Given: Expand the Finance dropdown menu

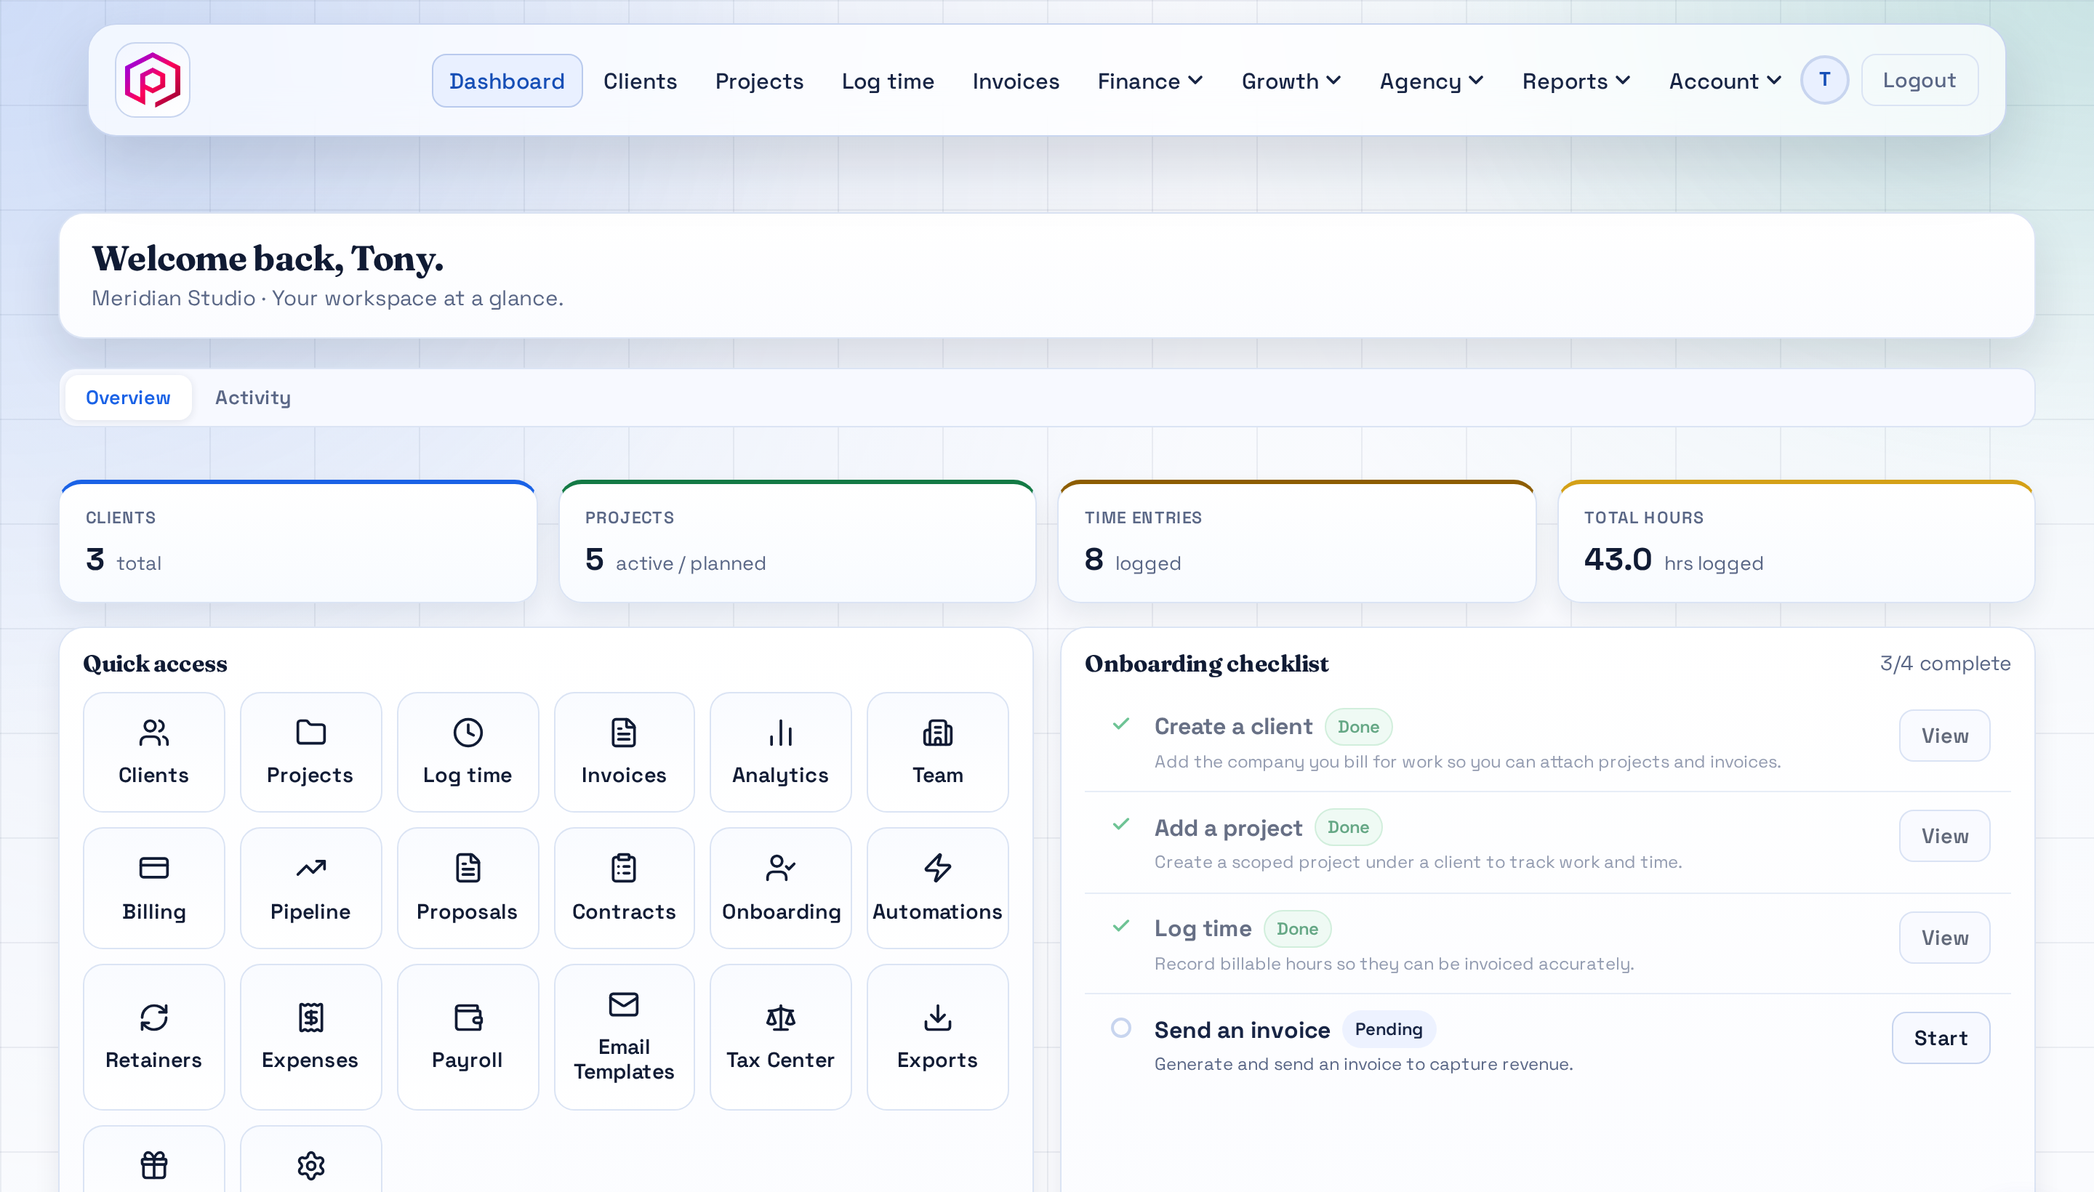Looking at the screenshot, I should (x=1150, y=81).
